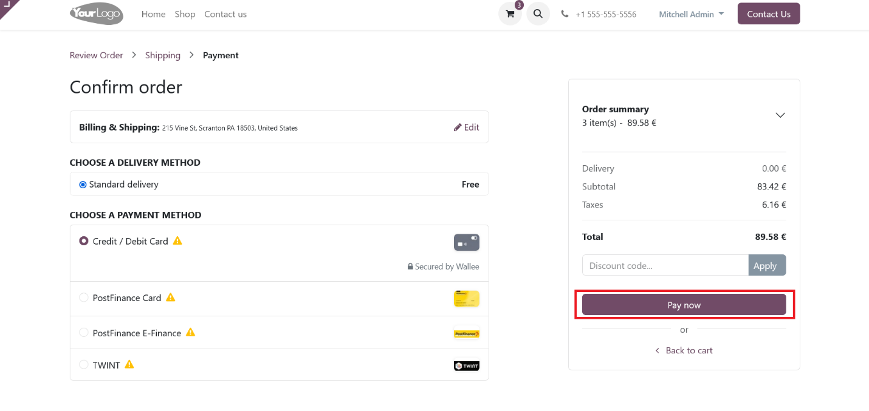This screenshot has width=869, height=411.
Task: Click the warning icon beside TWINT
Action: 129,365
